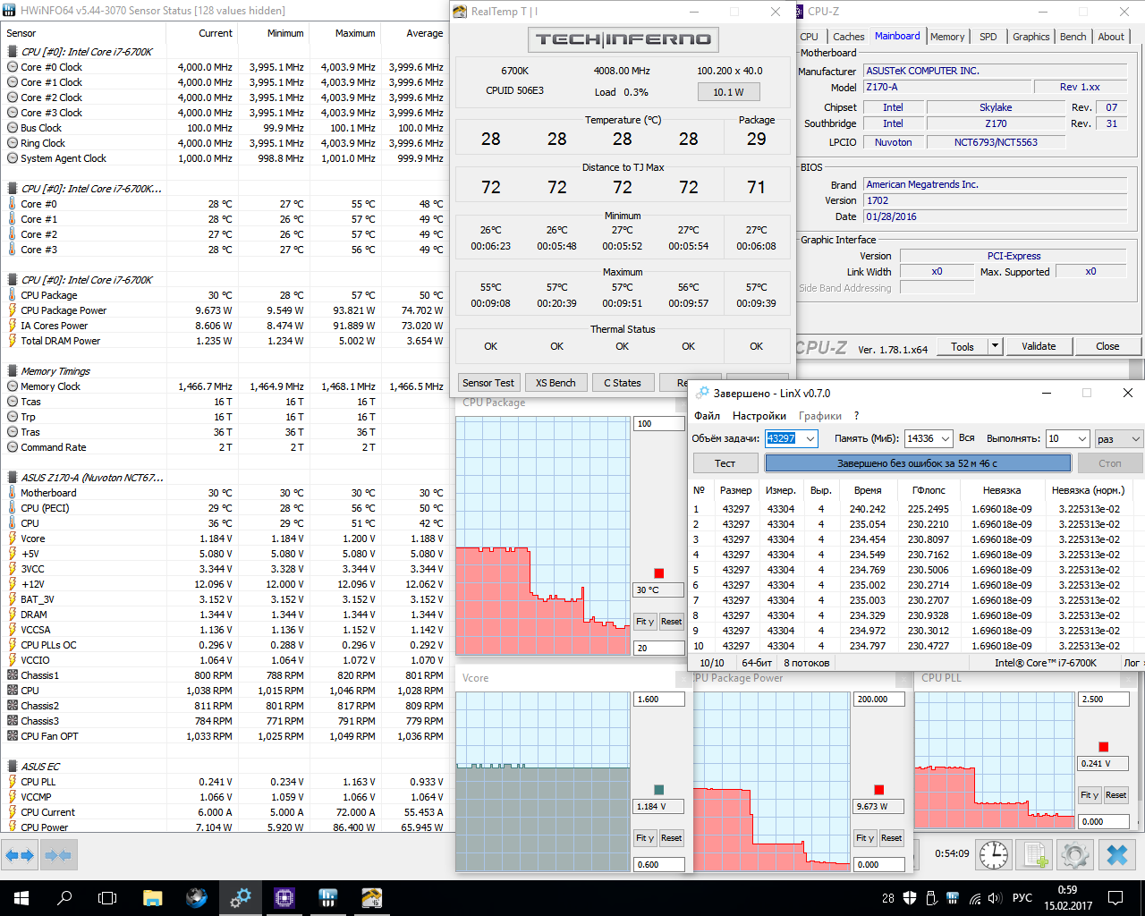Switch to CPU-Z purple chip taskbar icon
Viewport: 1145px width, 916px height.
point(284,898)
